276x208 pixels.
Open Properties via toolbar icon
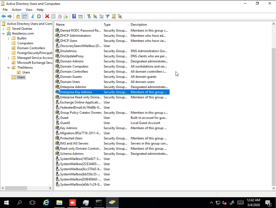pyautogui.click(x=53, y=16)
